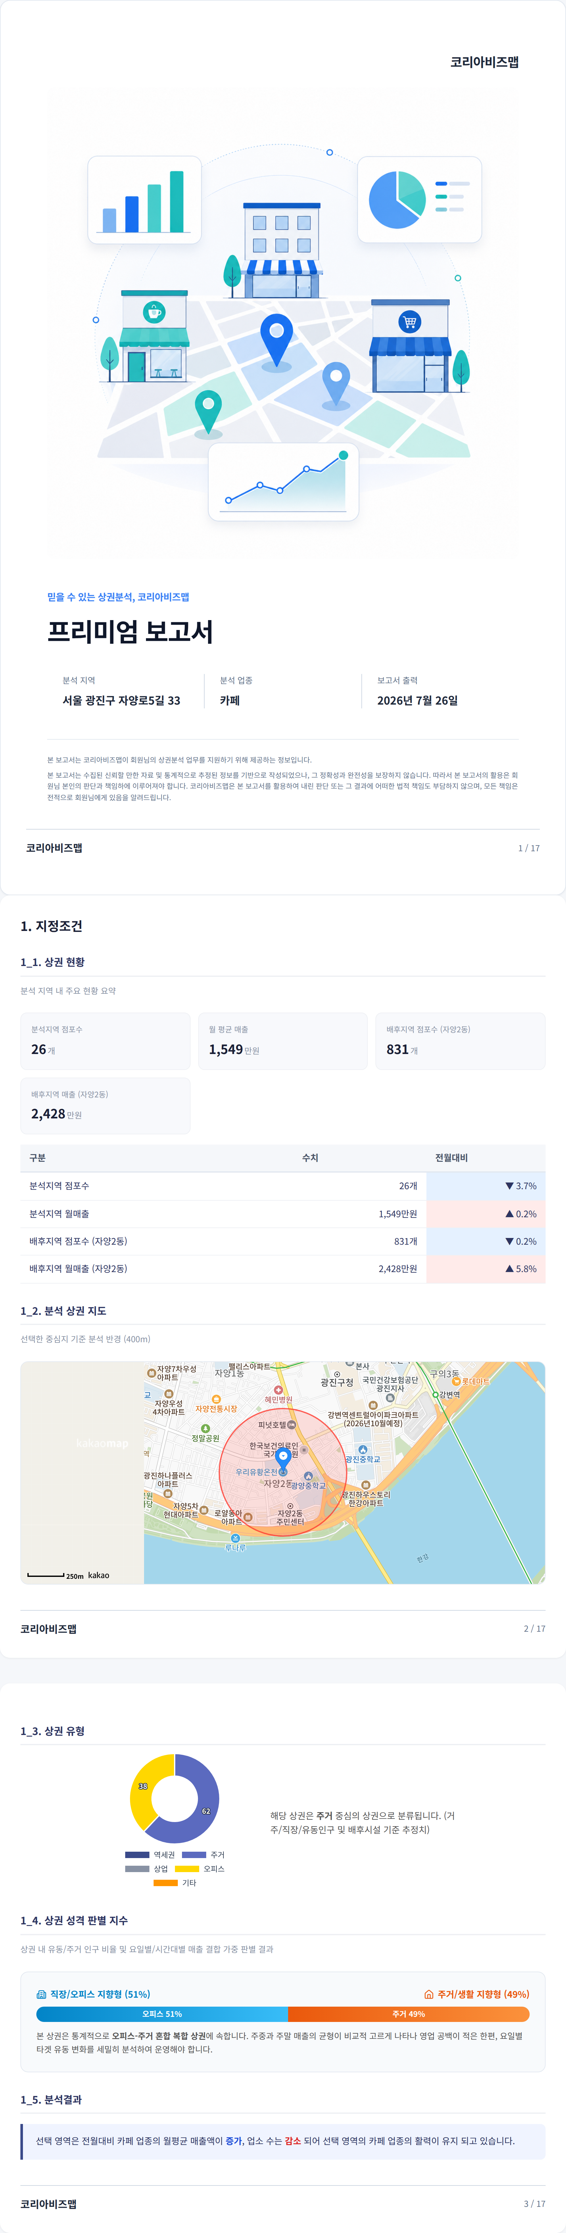Click the pie chart card in cover illustration
566x2233 pixels.
click(419, 199)
